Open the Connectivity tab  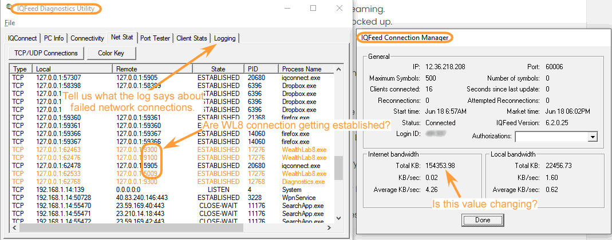[x=88, y=38]
